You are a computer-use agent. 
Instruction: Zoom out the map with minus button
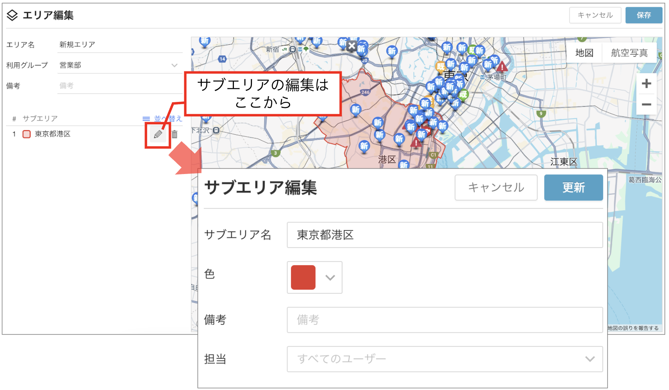(646, 104)
